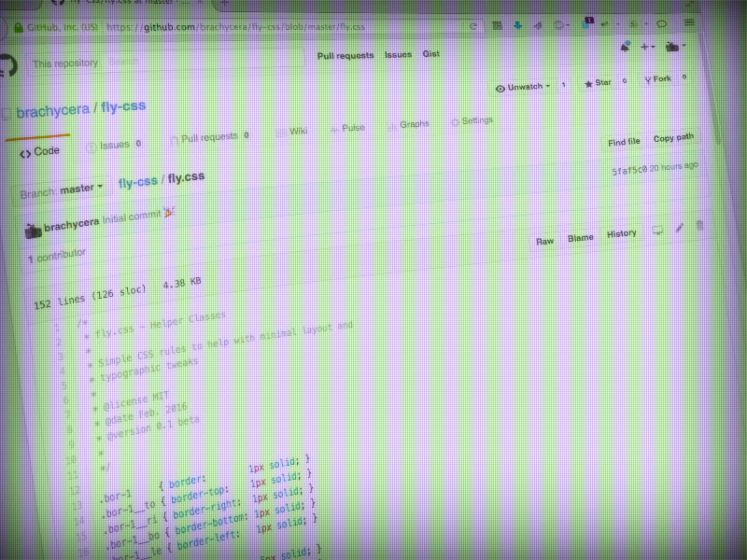747x560 pixels.
Task: Click the 1 contributor link
Action: tap(57, 256)
